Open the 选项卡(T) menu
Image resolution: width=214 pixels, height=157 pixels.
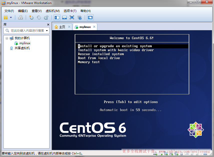(70, 11)
